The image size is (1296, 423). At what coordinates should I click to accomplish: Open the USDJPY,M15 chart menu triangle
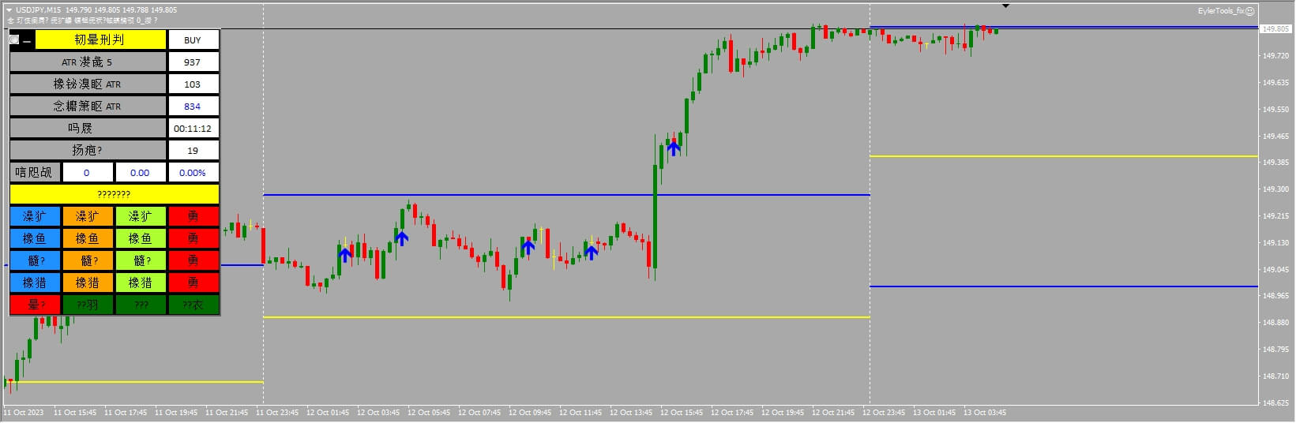[x=9, y=9]
